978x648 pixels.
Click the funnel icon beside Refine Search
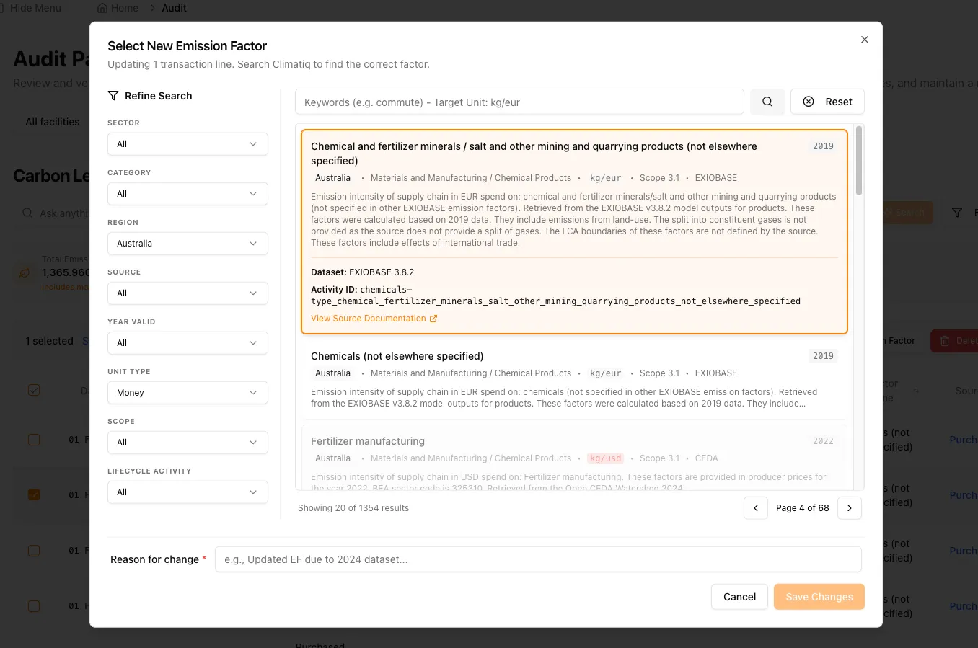pos(113,95)
